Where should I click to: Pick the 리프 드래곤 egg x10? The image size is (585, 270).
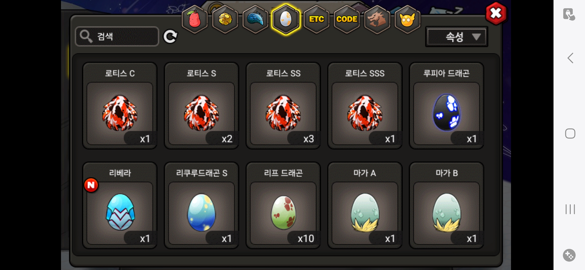283,205
